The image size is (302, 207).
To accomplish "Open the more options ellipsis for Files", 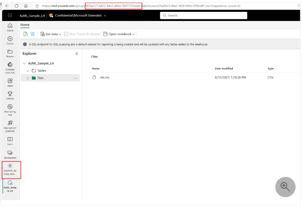I will tap(76, 78).
